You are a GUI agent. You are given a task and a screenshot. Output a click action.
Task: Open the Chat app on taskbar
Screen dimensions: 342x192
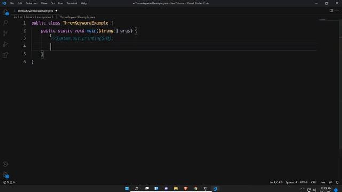[166, 188]
